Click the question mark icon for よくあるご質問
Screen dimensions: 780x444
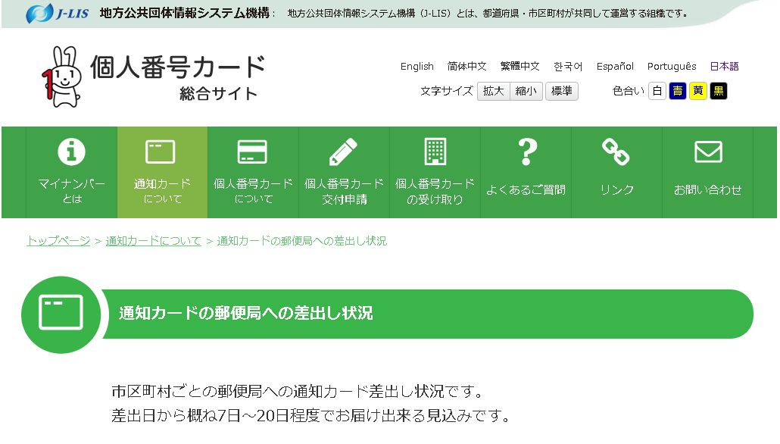527,152
